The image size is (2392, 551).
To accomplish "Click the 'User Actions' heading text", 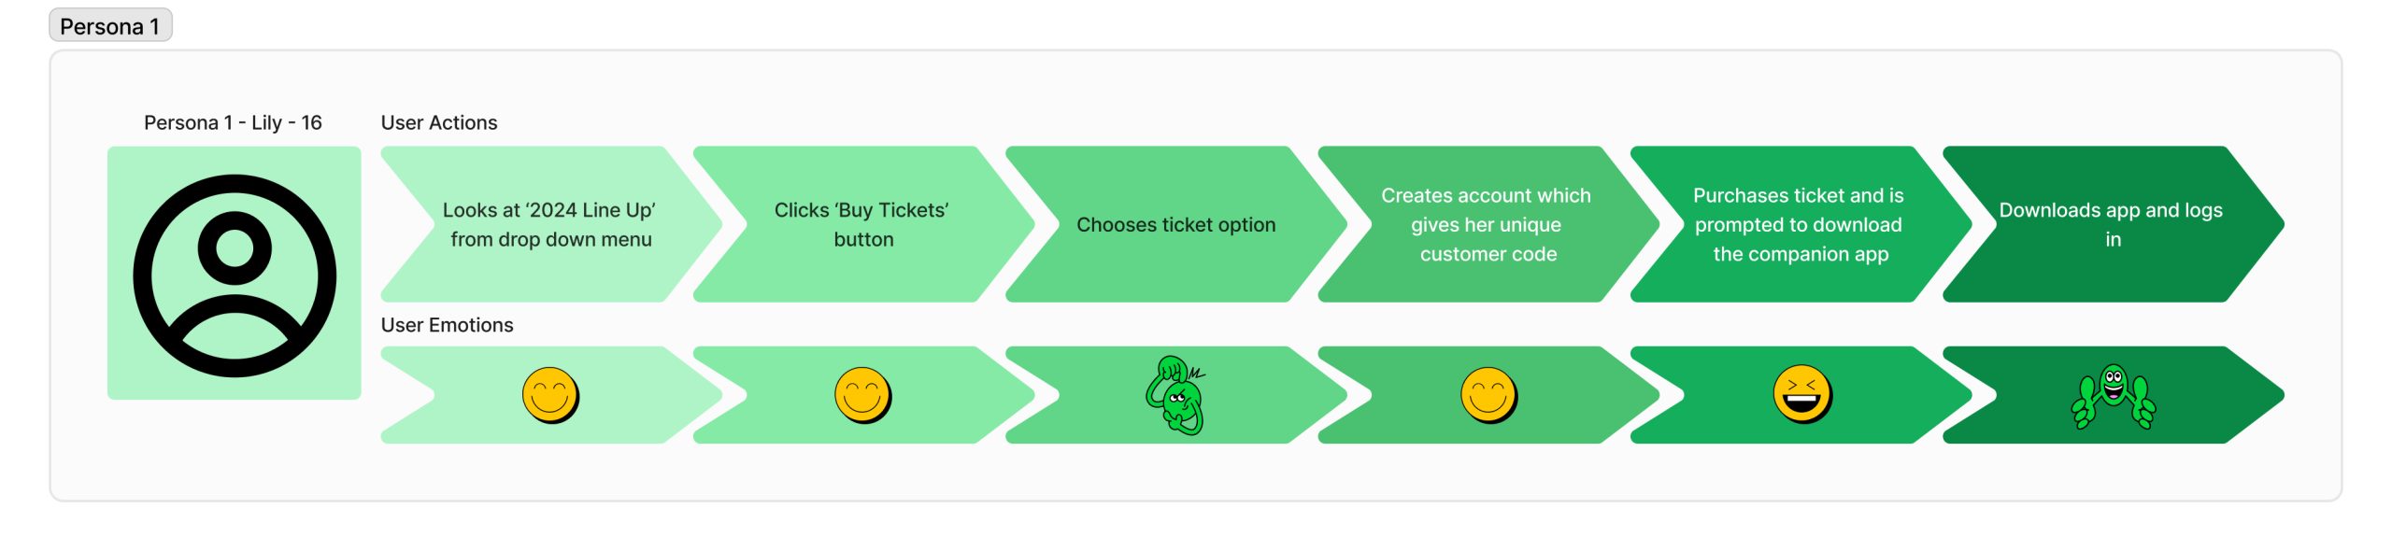I will 439,122.
